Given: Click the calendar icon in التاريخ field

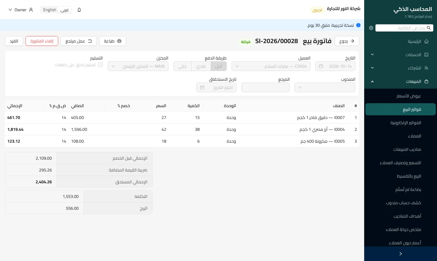Looking at the screenshot, I should [321, 66].
